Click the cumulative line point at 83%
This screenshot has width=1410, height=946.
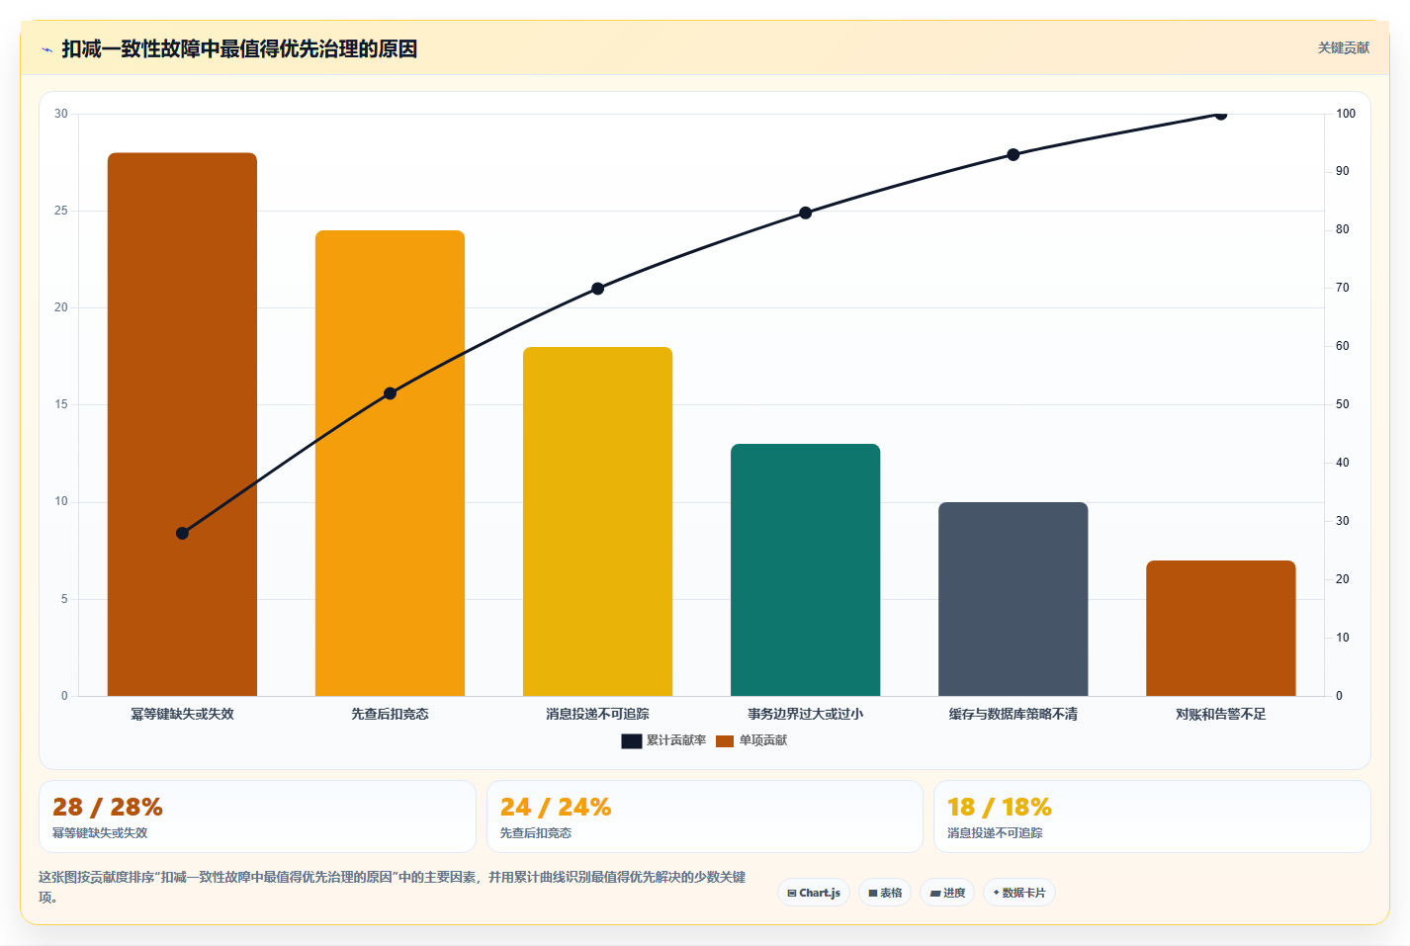pos(805,213)
